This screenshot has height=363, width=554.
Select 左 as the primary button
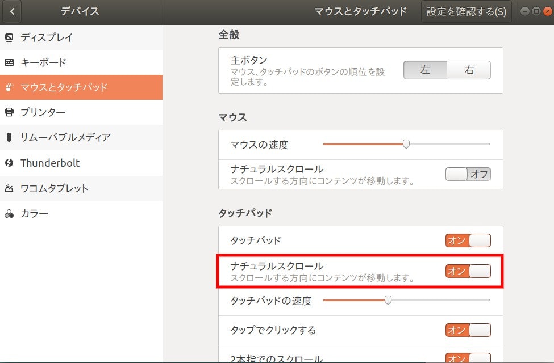coord(425,70)
